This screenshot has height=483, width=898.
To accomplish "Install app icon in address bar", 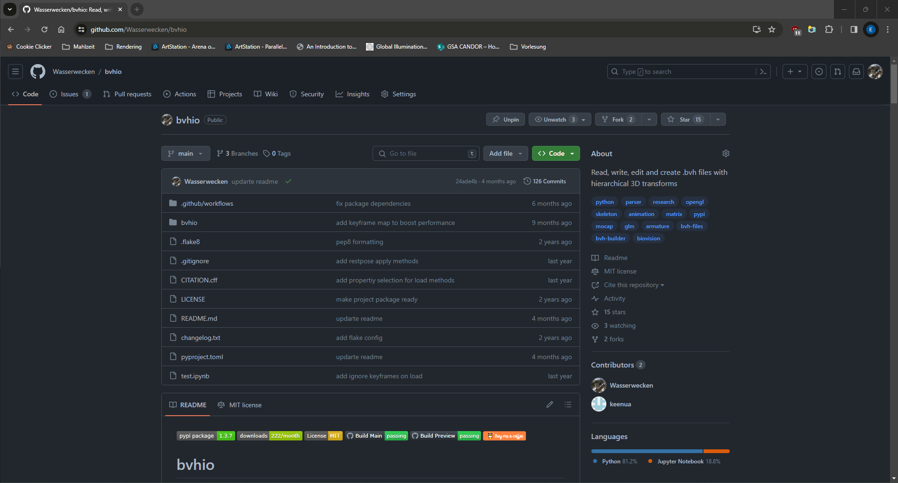I will click(x=756, y=29).
